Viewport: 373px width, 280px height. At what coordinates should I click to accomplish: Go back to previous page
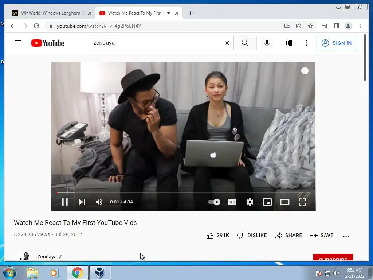[x=13, y=26]
